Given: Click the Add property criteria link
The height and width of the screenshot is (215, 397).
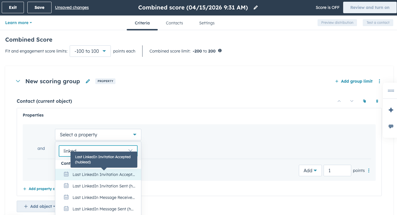Looking at the screenshot, I should 39,189.
